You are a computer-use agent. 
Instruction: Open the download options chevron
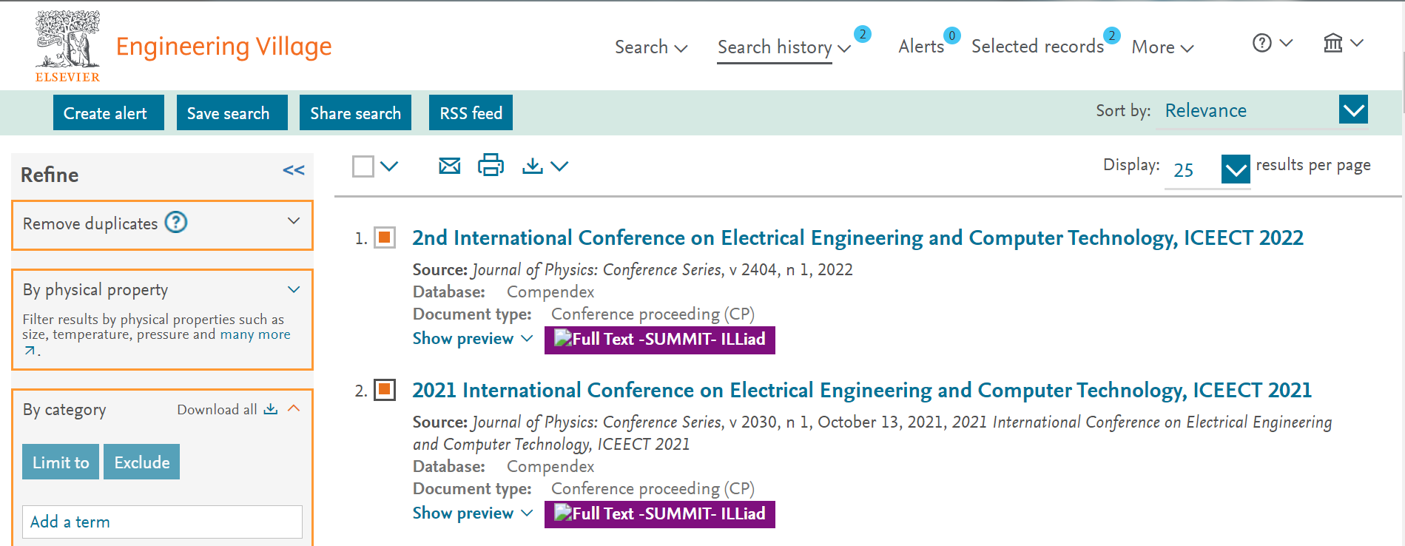[560, 166]
